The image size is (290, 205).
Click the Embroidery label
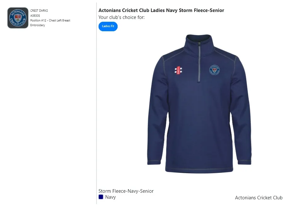tap(38, 25)
